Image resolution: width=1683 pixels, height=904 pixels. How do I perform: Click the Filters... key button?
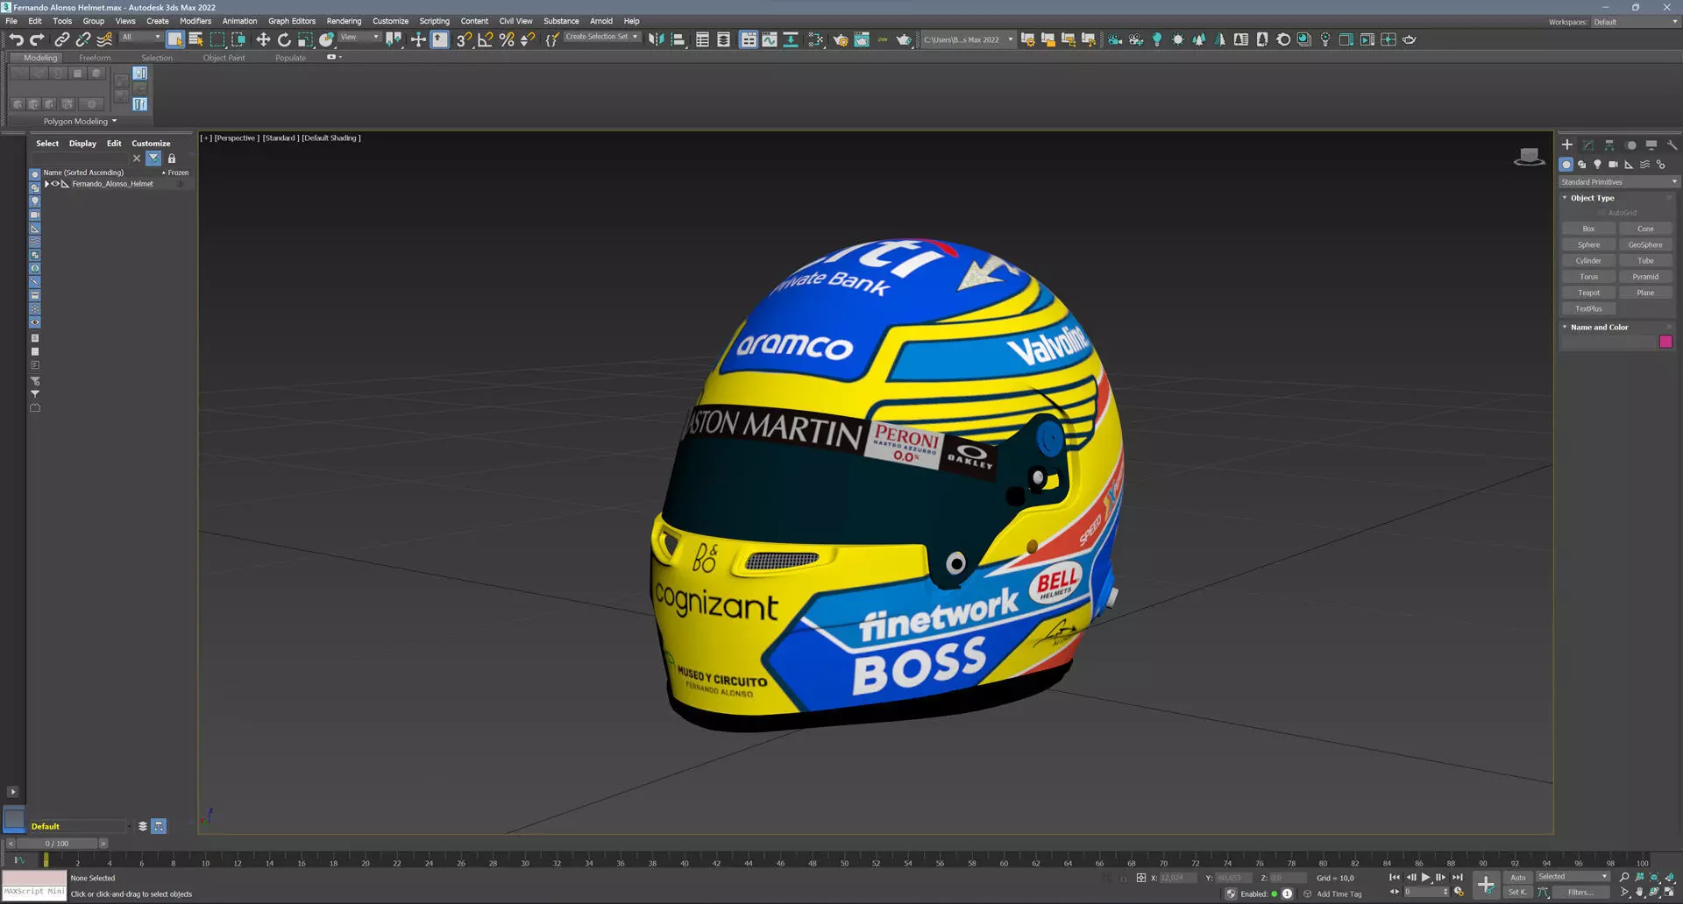pos(1580,893)
